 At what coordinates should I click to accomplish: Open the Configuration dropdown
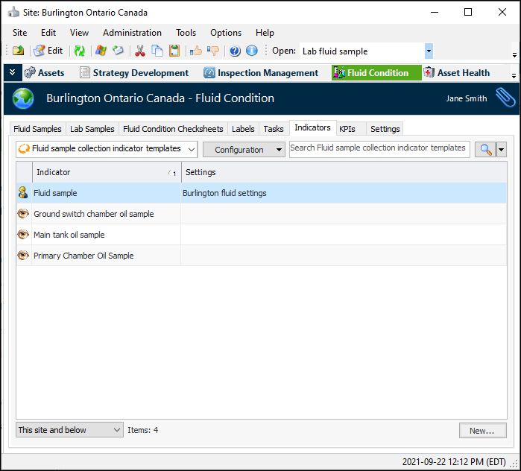(244, 150)
